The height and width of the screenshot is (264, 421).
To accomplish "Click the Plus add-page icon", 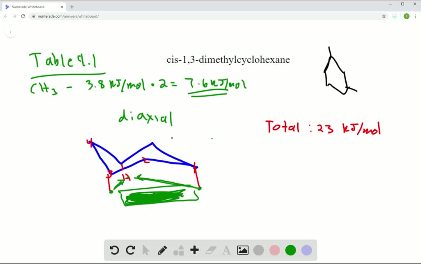I will pos(194,250).
